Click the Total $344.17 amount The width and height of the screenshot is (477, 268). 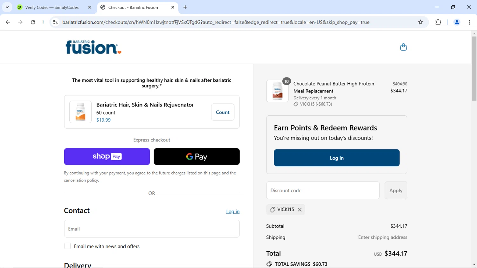(396, 254)
